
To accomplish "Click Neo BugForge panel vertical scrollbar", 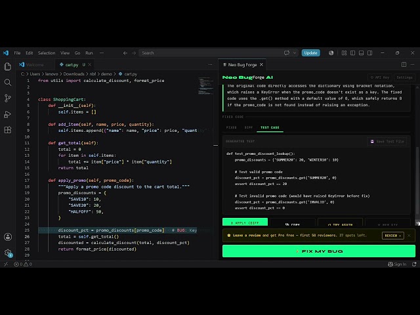I will (417, 179).
